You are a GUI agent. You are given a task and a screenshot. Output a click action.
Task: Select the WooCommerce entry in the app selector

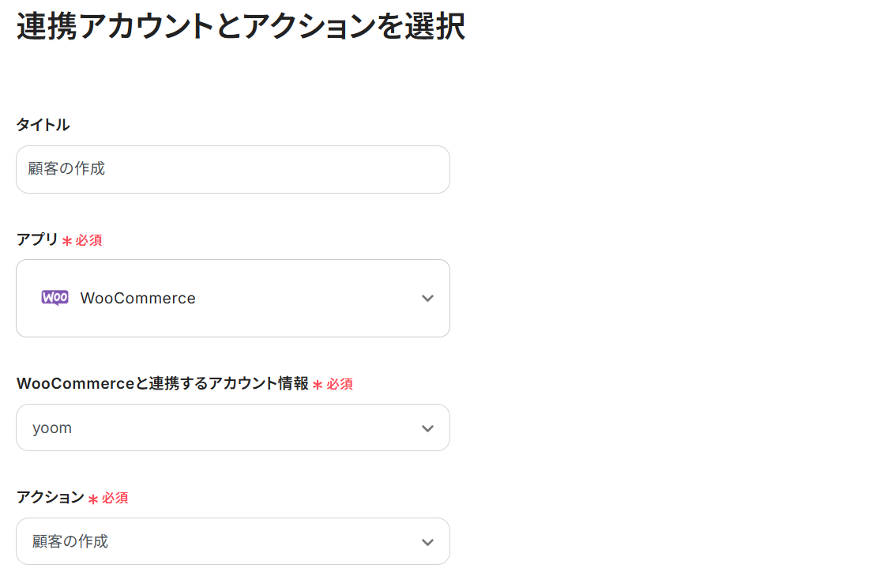[137, 298]
